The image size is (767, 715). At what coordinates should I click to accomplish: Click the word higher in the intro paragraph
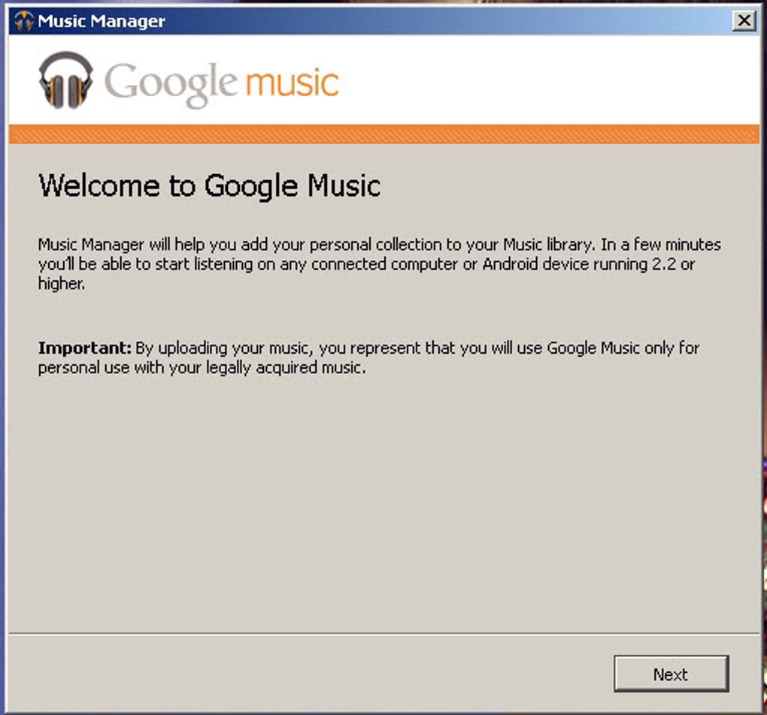(x=61, y=283)
